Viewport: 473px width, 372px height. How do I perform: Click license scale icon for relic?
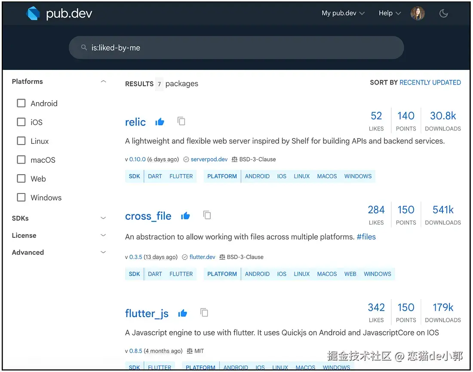pos(234,159)
